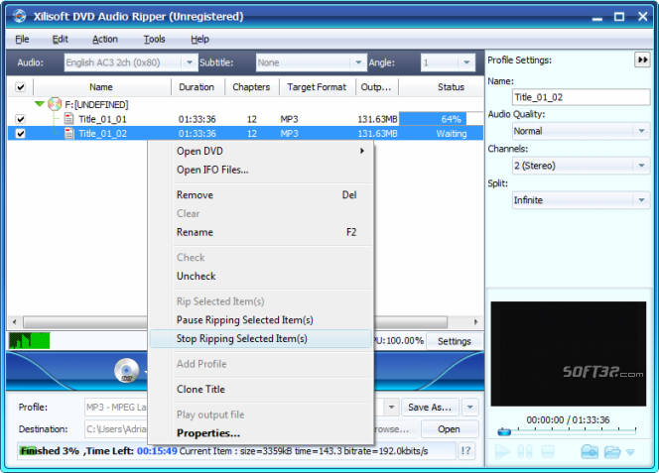The width and height of the screenshot is (659, 473).
Task: Click the play button under preview
Action: (502, 452)
